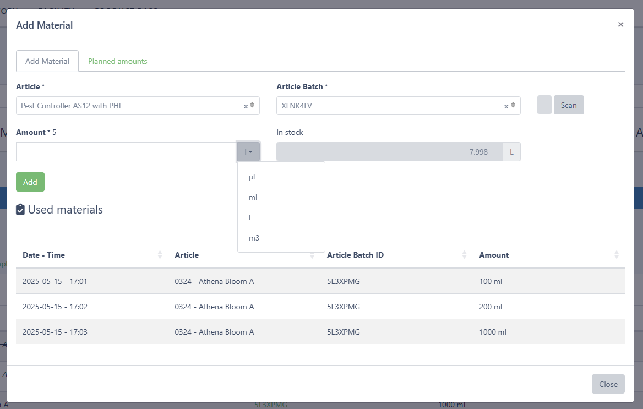The height and width of the screenshot is (409, 643).
Task: Clear the Article Batch selection x icon
Action: click(x=506, y=106)
